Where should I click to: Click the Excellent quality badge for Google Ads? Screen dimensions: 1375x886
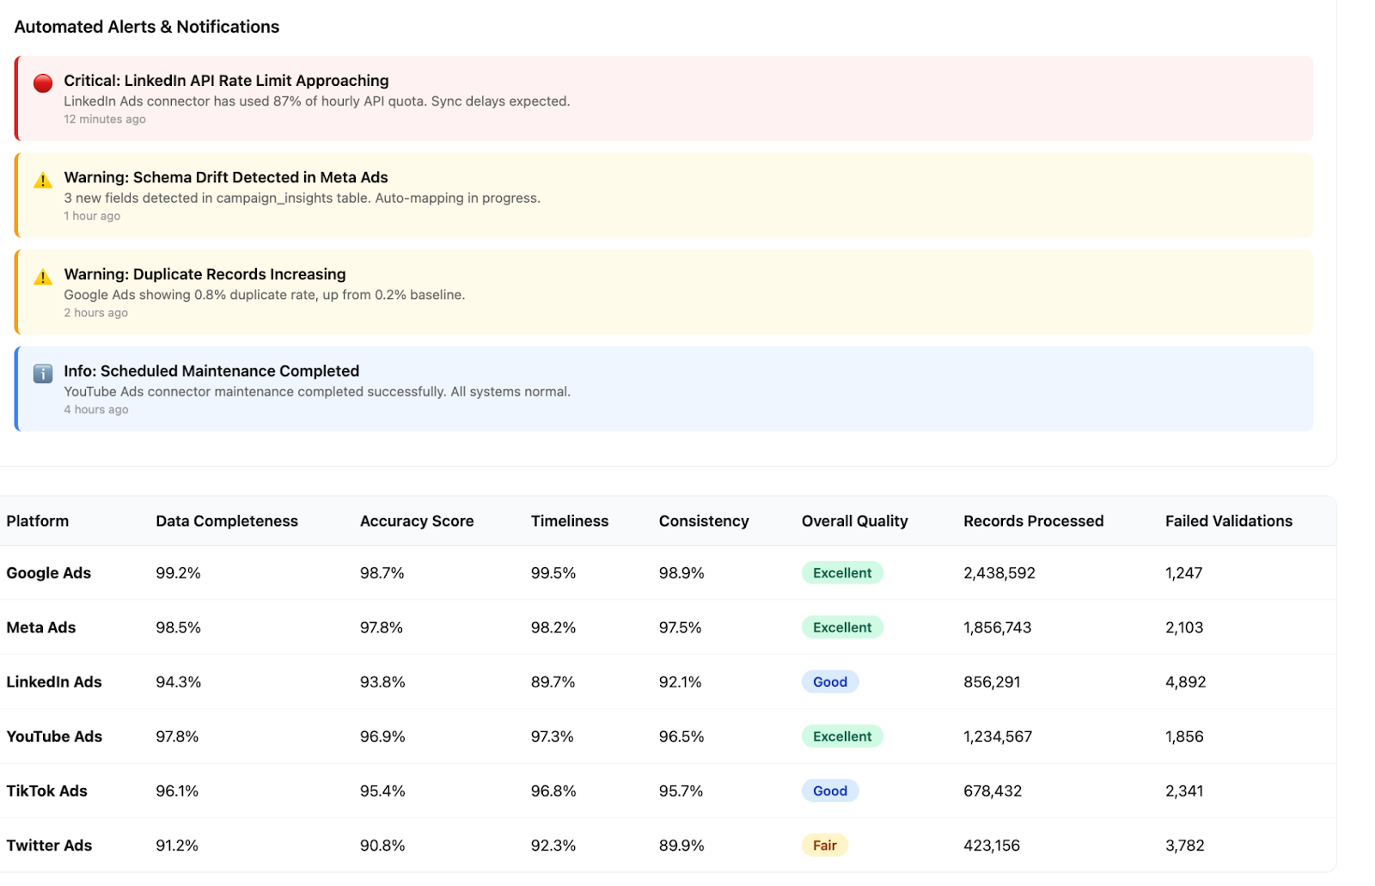(x=841, y=572)
